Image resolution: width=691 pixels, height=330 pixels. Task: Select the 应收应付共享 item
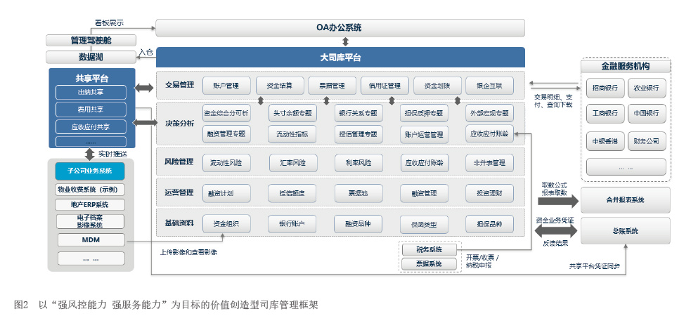[91, 126]
